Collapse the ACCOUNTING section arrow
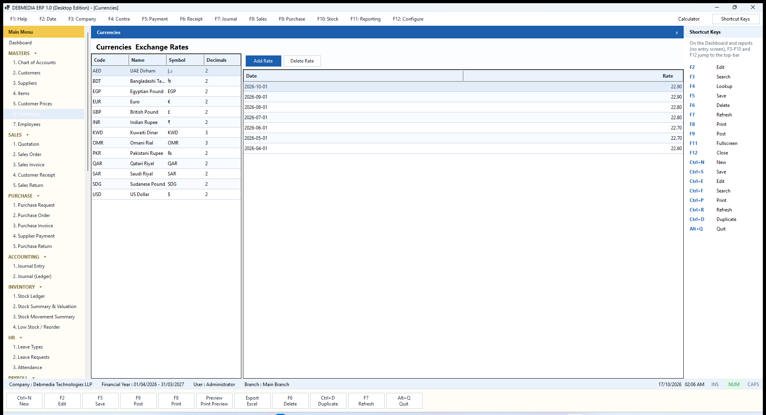The width and height of the screenshot is (766, 415). pyautogui.click(x=45, y=257)
